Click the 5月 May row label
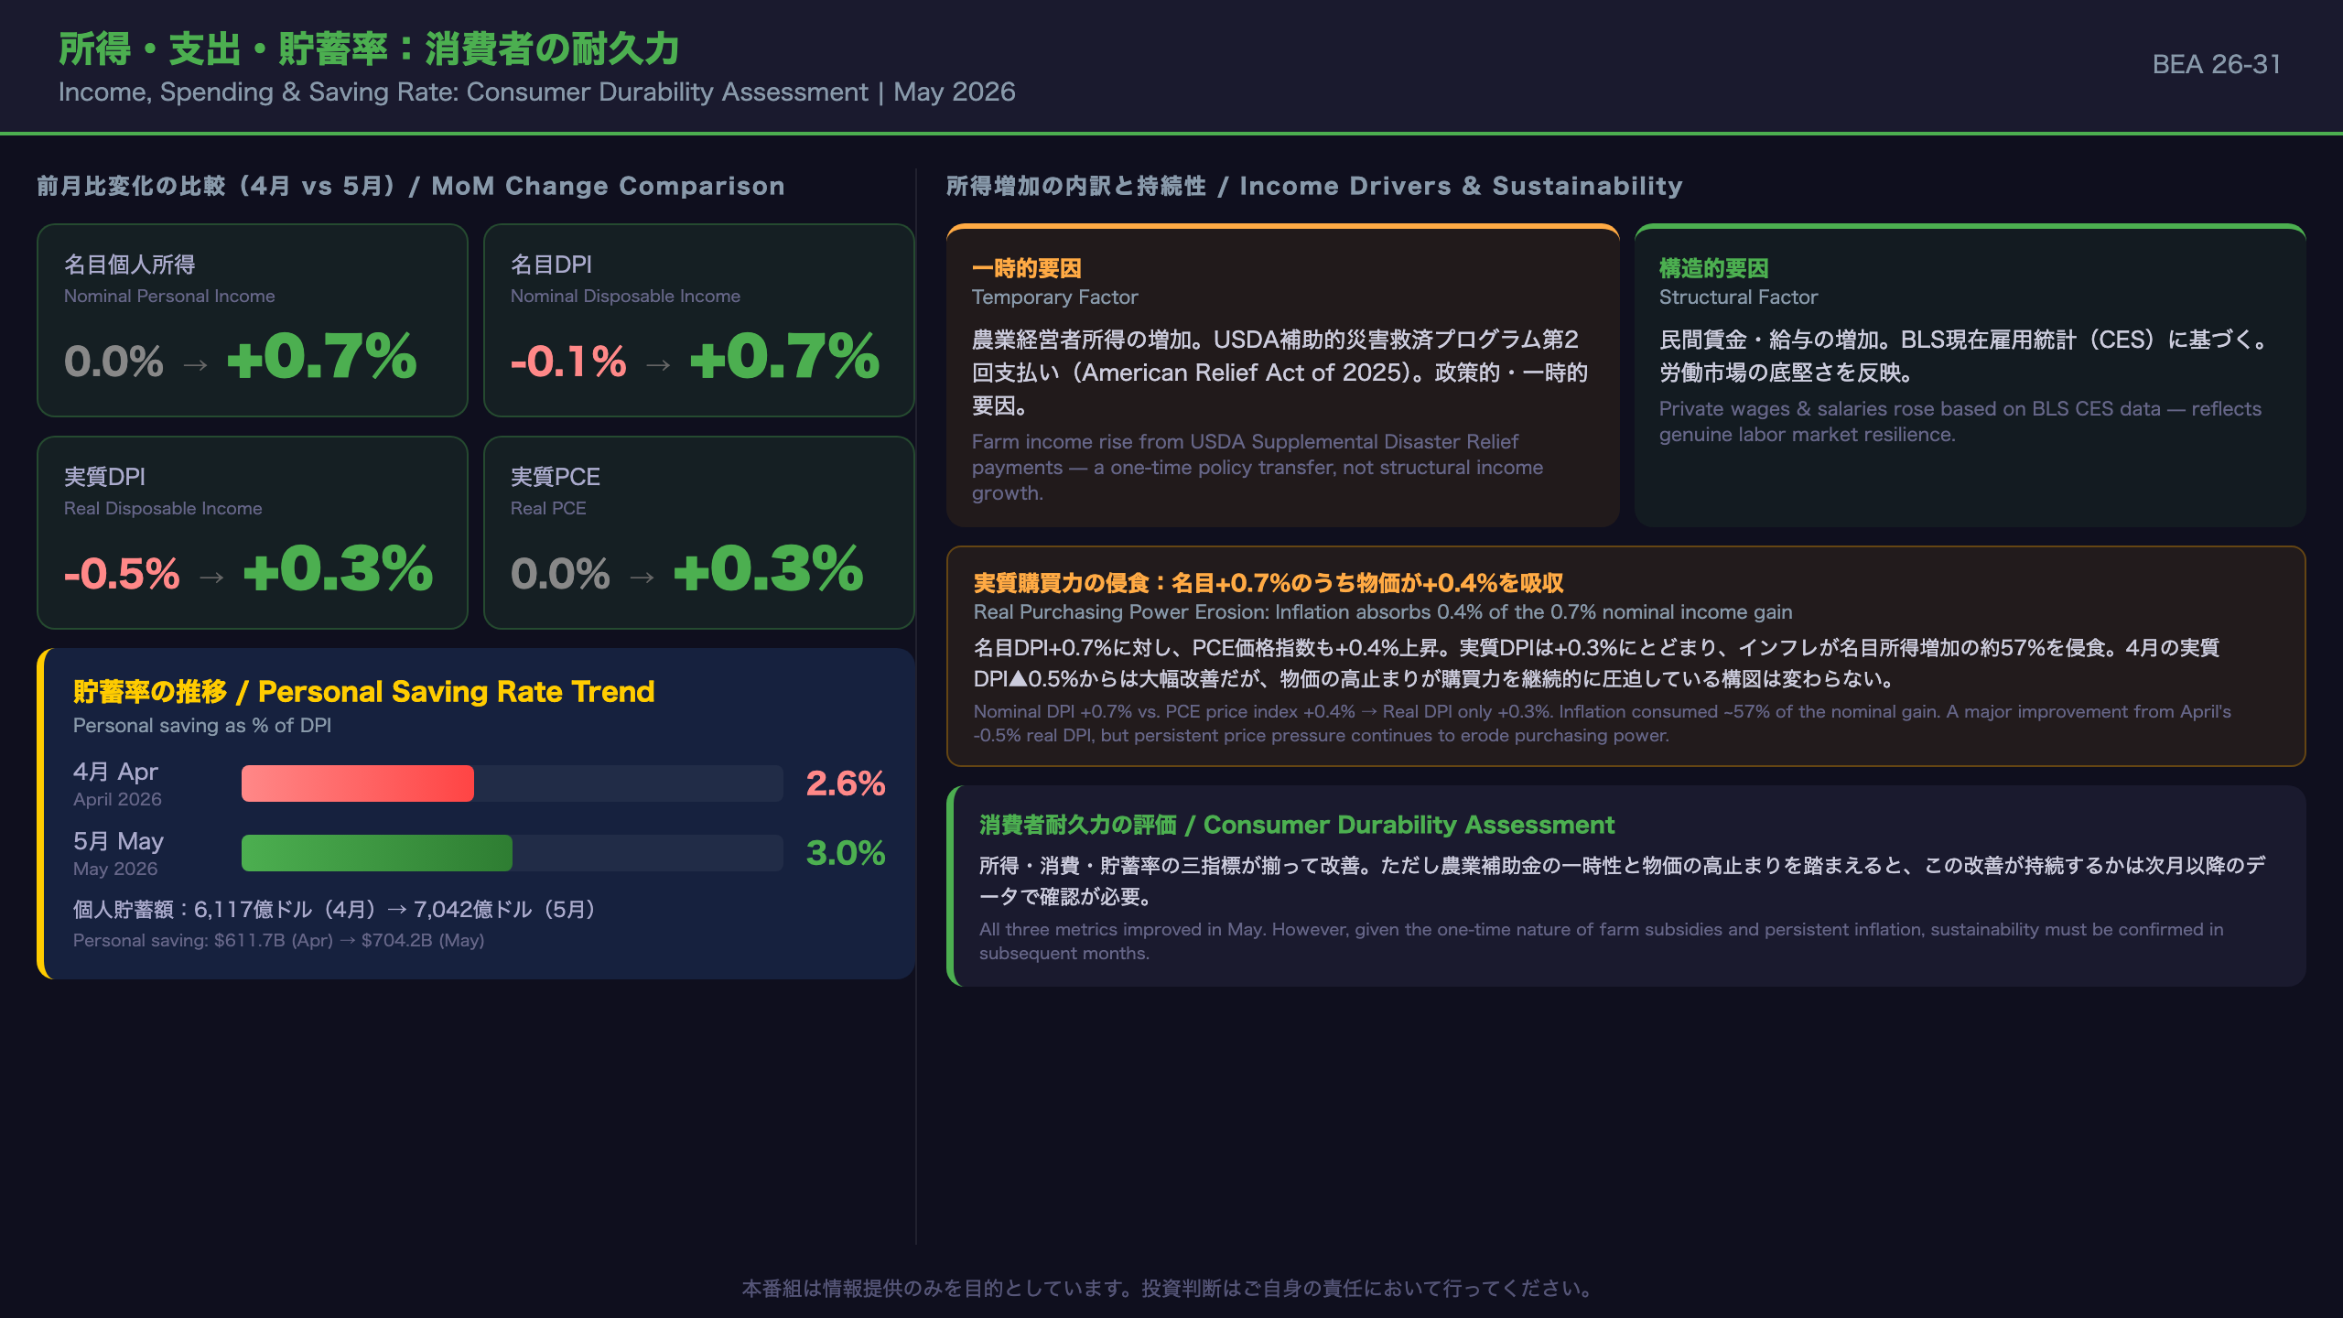The width and height of the screenshot is (2343, 1318). click(x=118, y=841)
